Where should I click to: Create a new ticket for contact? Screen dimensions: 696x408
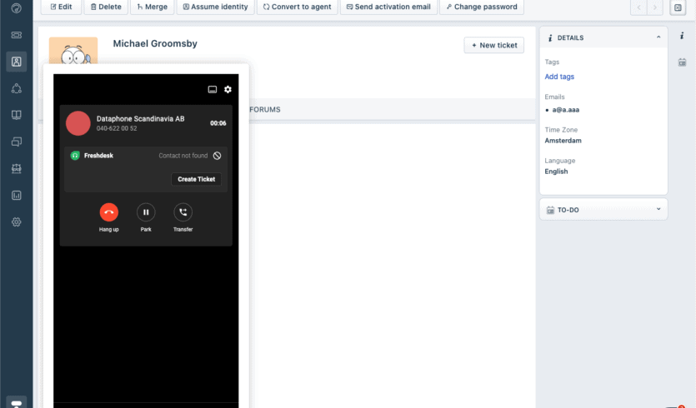click(x=494, y=45)
